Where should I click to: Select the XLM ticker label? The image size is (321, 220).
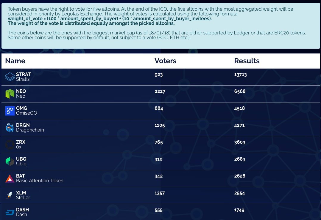click(21, 193)
